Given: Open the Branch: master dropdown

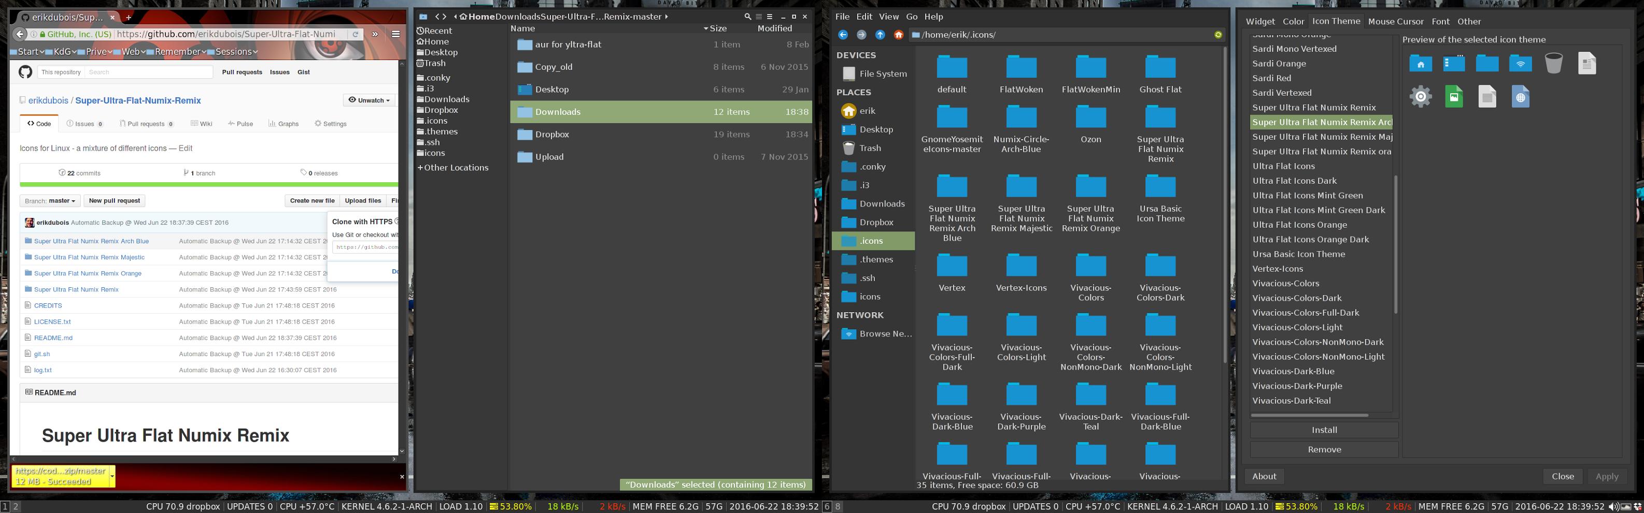Looking at the screenshot, I should [50, 201].
